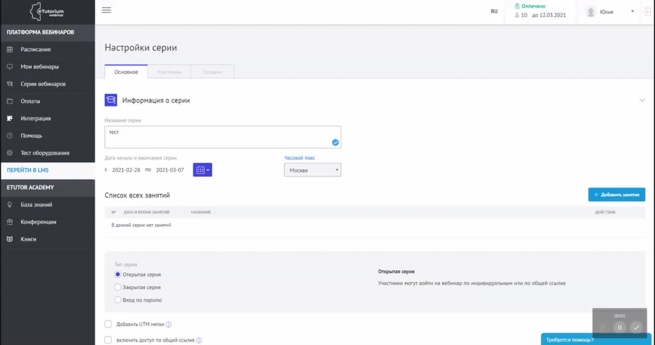Click the hamburger menu icon in header

[x=106, y=10]
